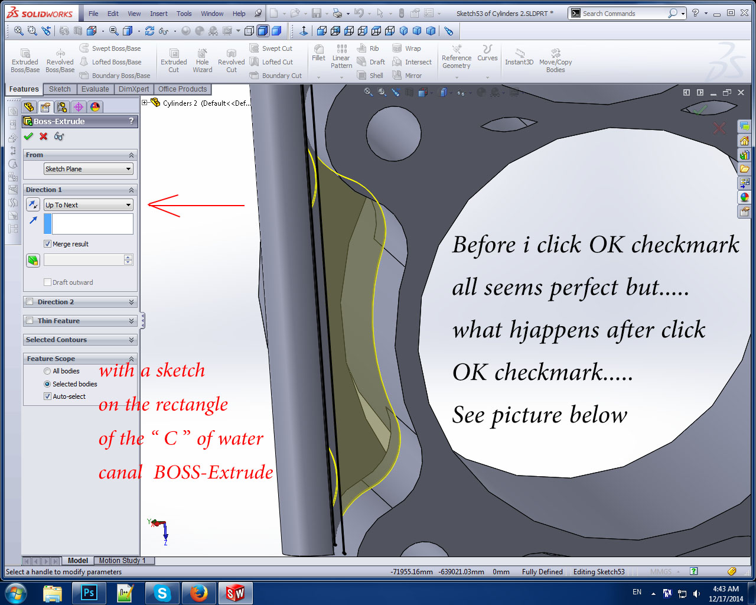Expand the Thin Feature section chevron
This screenshot has width=756, height=605.
coord(132,321)
